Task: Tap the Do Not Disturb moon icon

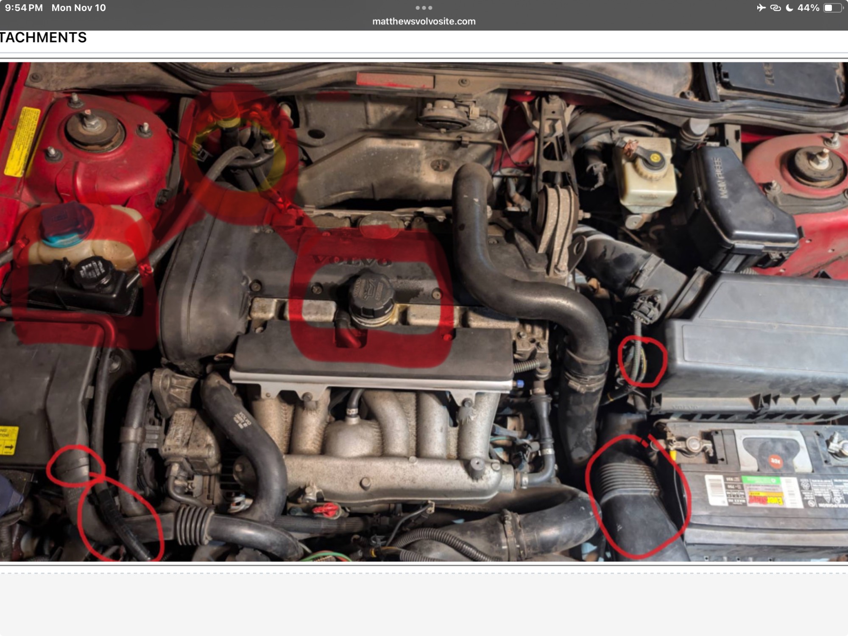Action: click(789, 8)
